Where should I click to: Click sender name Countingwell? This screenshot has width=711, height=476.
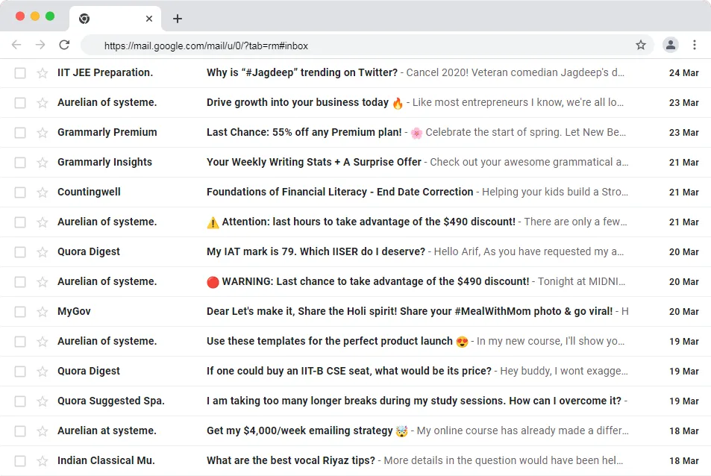pos(89,192)
